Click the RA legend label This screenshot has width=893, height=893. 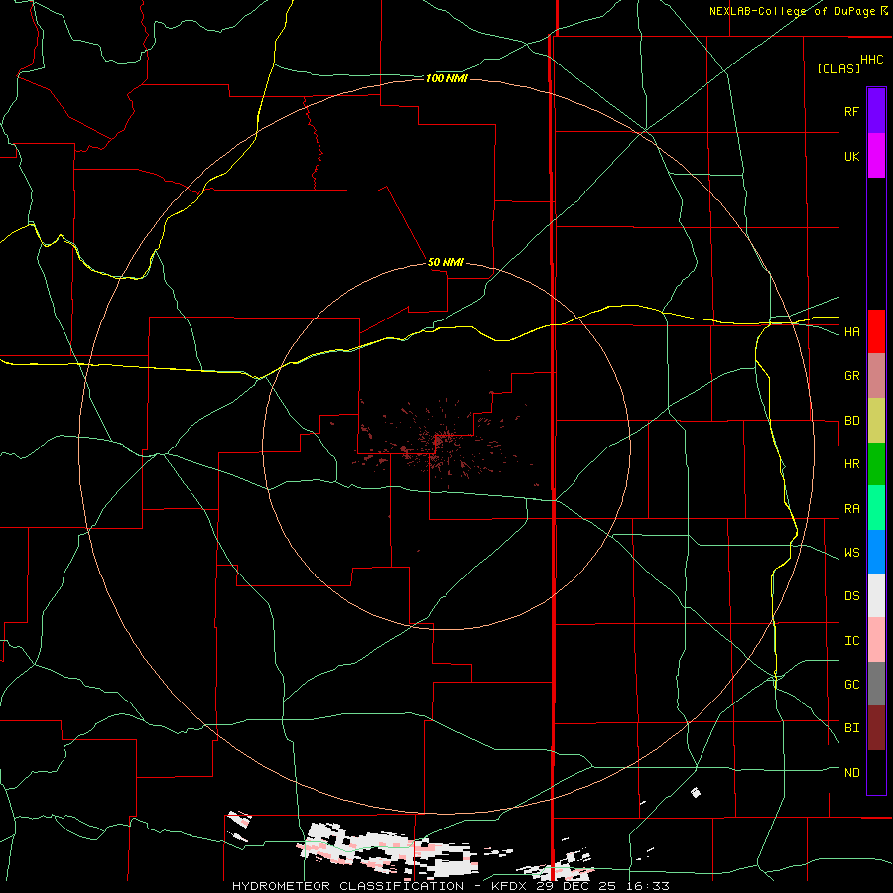point(851,509)
